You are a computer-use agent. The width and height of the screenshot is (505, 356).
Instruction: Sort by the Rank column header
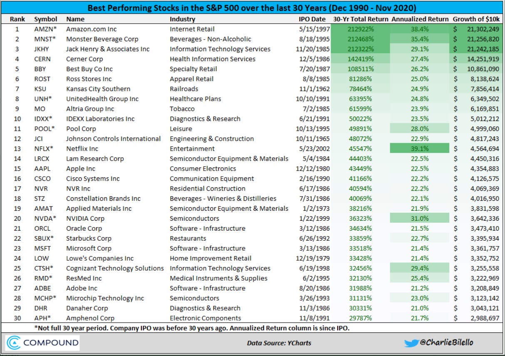click(x=17, y=19)
